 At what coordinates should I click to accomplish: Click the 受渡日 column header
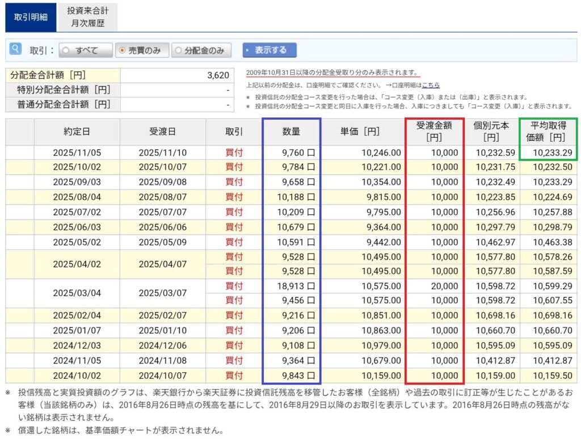[162, 132]
